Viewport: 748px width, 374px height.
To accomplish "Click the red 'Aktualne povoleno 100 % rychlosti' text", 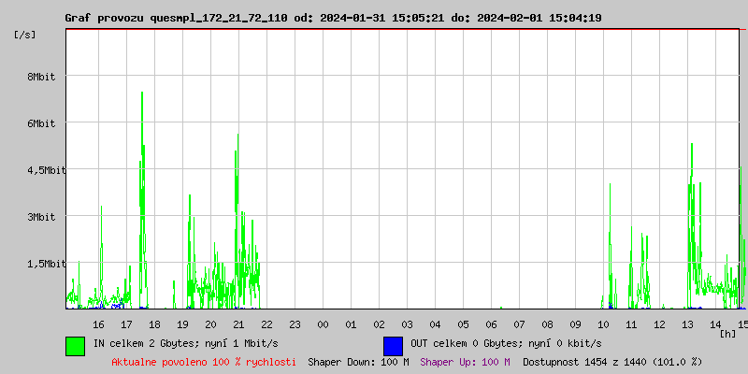I will 204,361.
